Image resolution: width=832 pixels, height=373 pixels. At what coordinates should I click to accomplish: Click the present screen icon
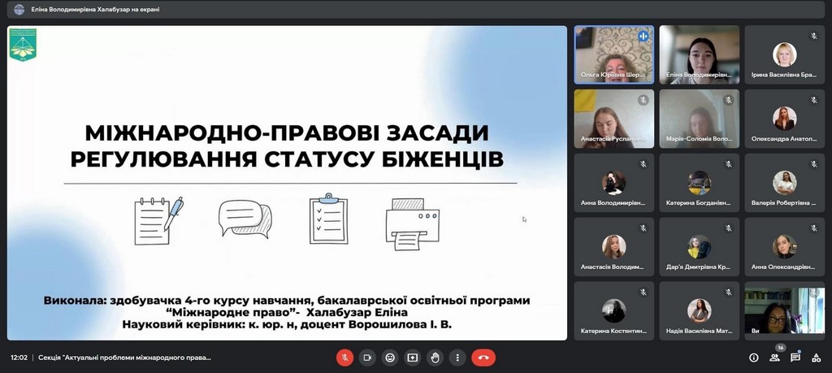(x=412, y=357)
